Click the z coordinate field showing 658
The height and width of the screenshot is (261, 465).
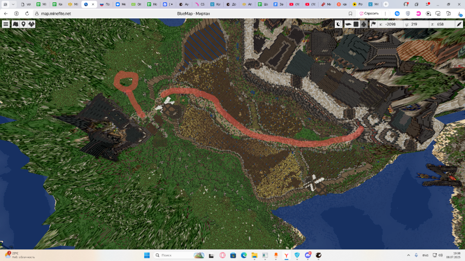(442, 24)
